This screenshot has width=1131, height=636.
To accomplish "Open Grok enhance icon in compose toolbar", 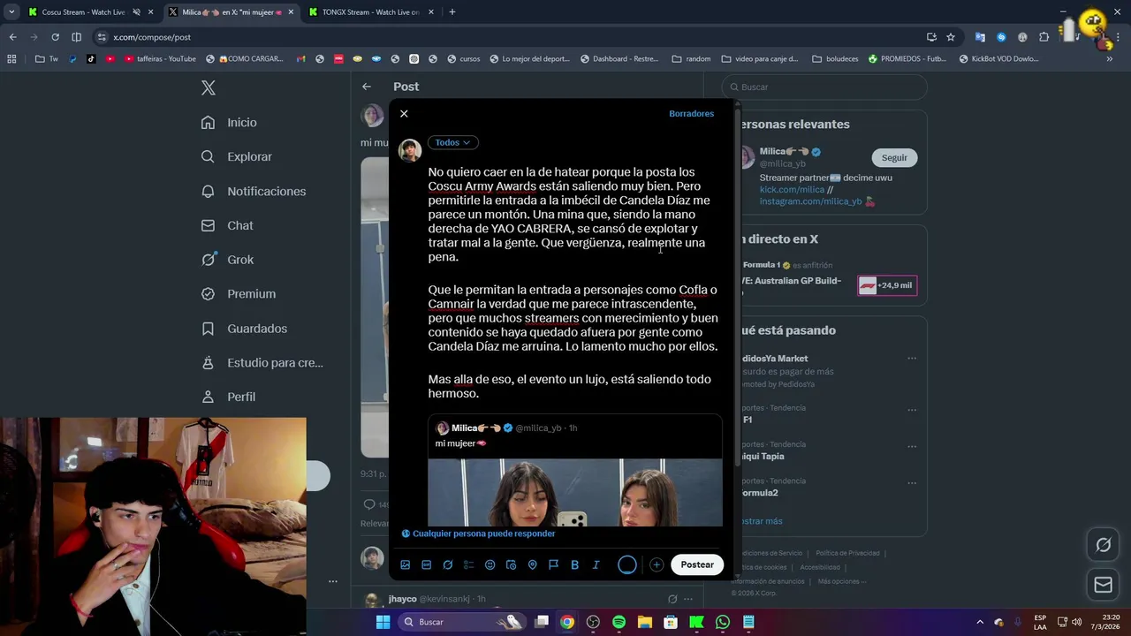I will (x=448, y=564).
